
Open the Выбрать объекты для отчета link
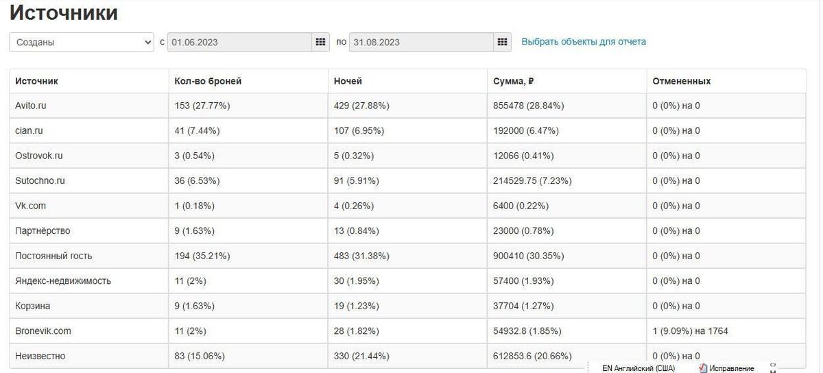pyautogui.click(x=584, y=42)
